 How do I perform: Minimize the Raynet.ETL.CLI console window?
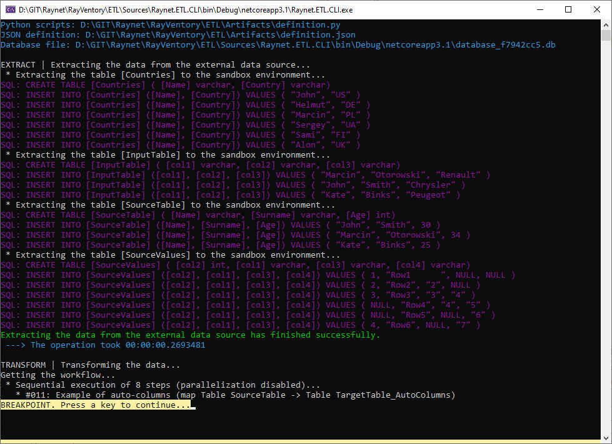pyautogui.click(x=540, y=9)
